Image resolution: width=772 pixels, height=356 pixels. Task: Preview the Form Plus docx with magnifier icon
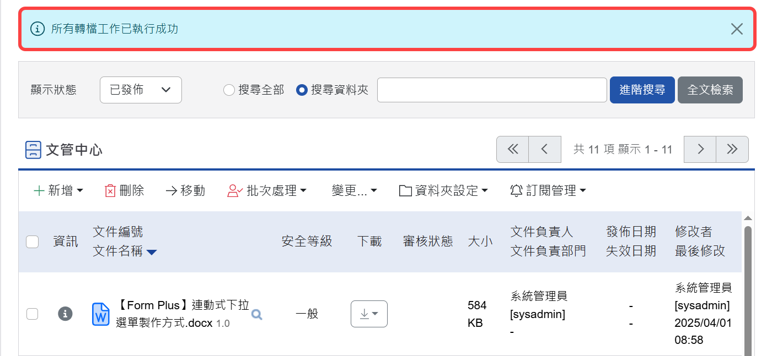pos(257,315)
